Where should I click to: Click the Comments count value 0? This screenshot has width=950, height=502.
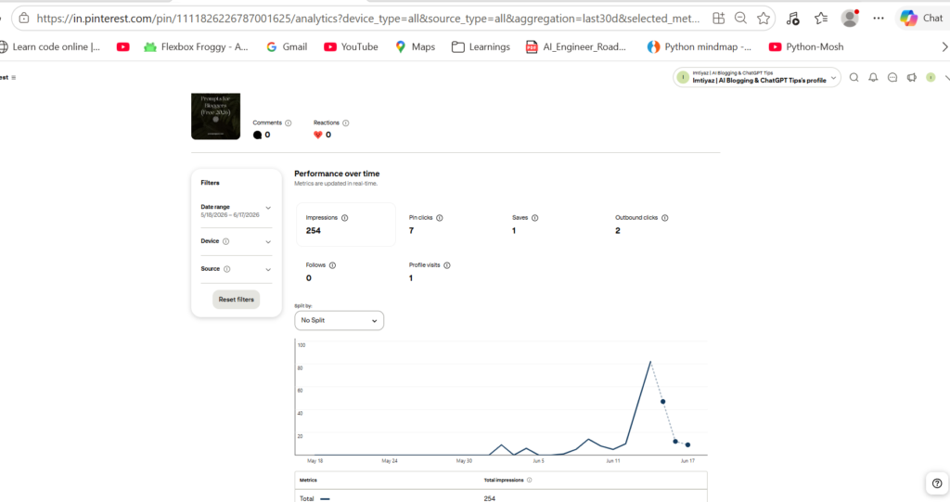(267, 135)
